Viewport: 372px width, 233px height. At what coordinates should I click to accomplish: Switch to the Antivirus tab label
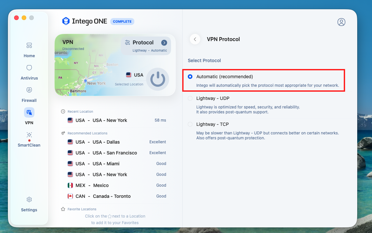[x=29, y=78]
